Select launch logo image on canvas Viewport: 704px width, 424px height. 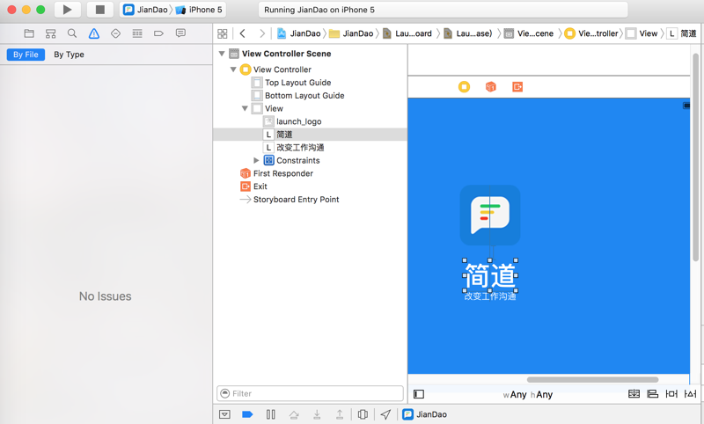[490, 216]
